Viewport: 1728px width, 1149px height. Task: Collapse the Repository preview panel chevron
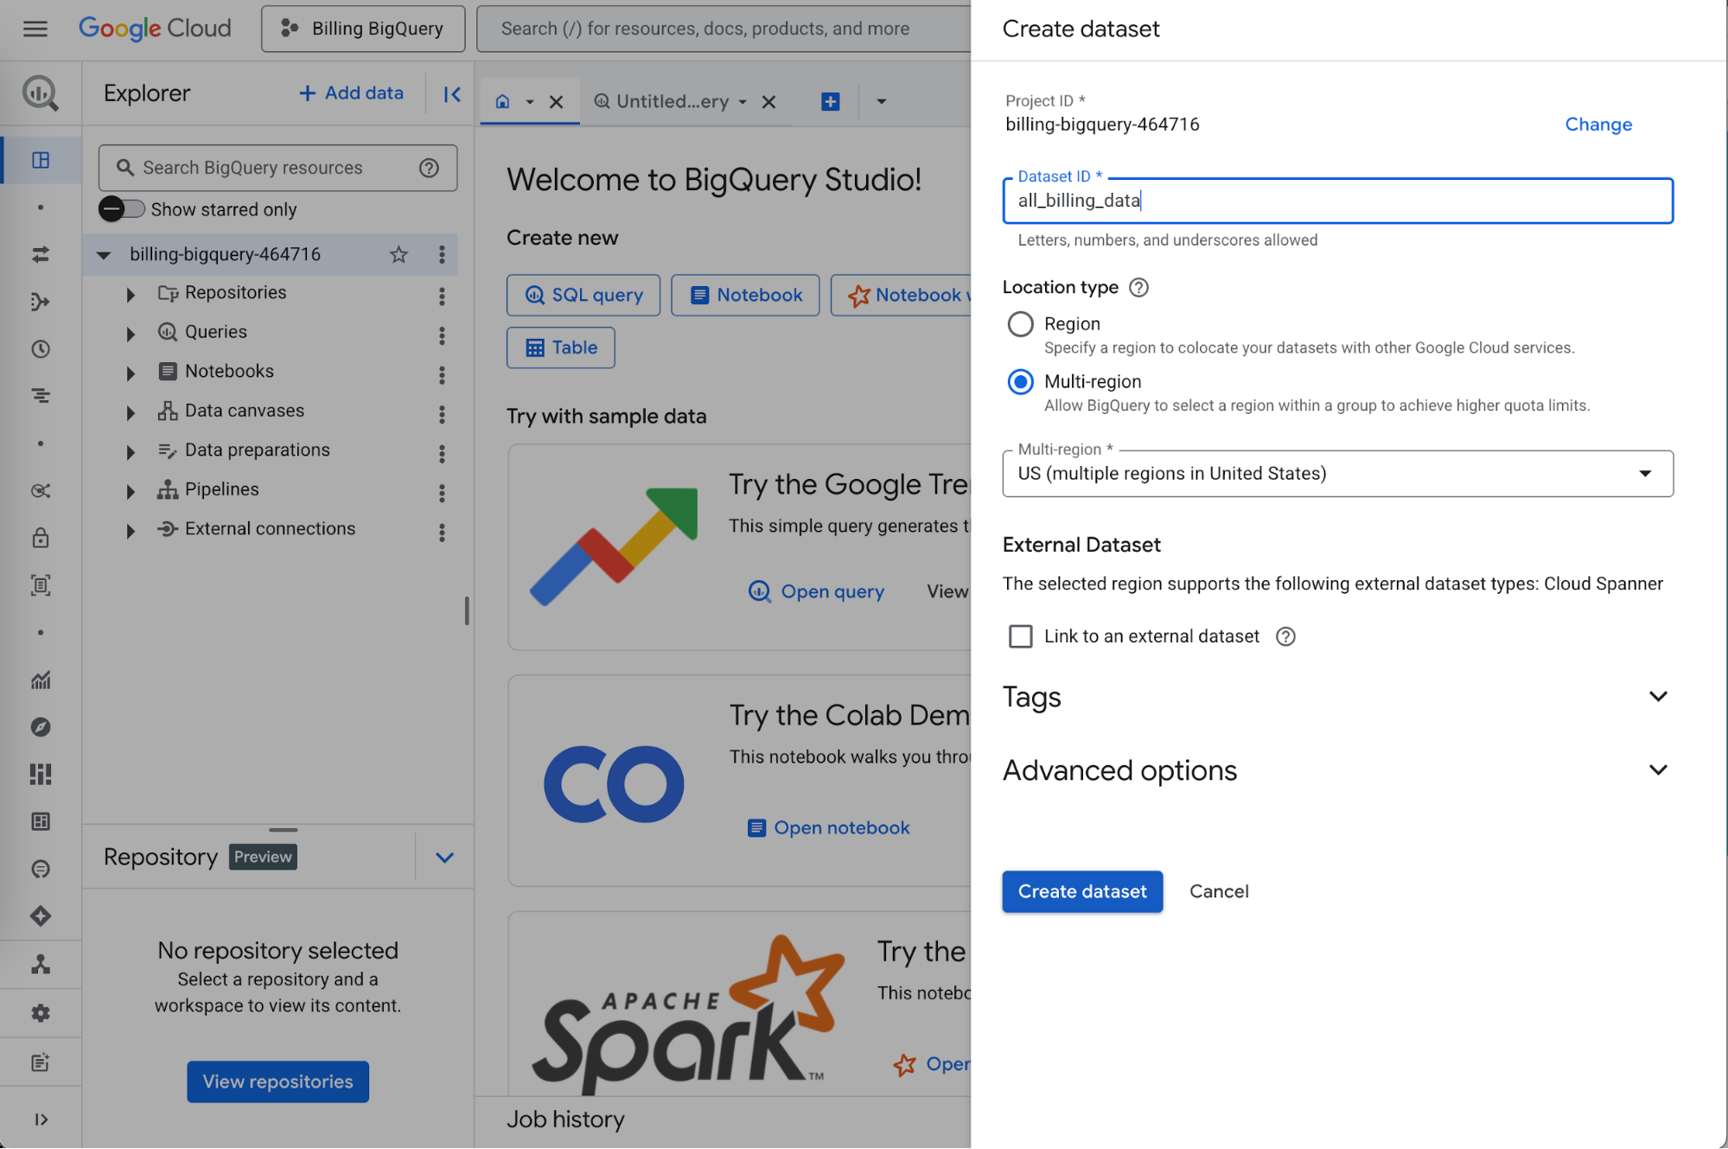pos(444,858)
